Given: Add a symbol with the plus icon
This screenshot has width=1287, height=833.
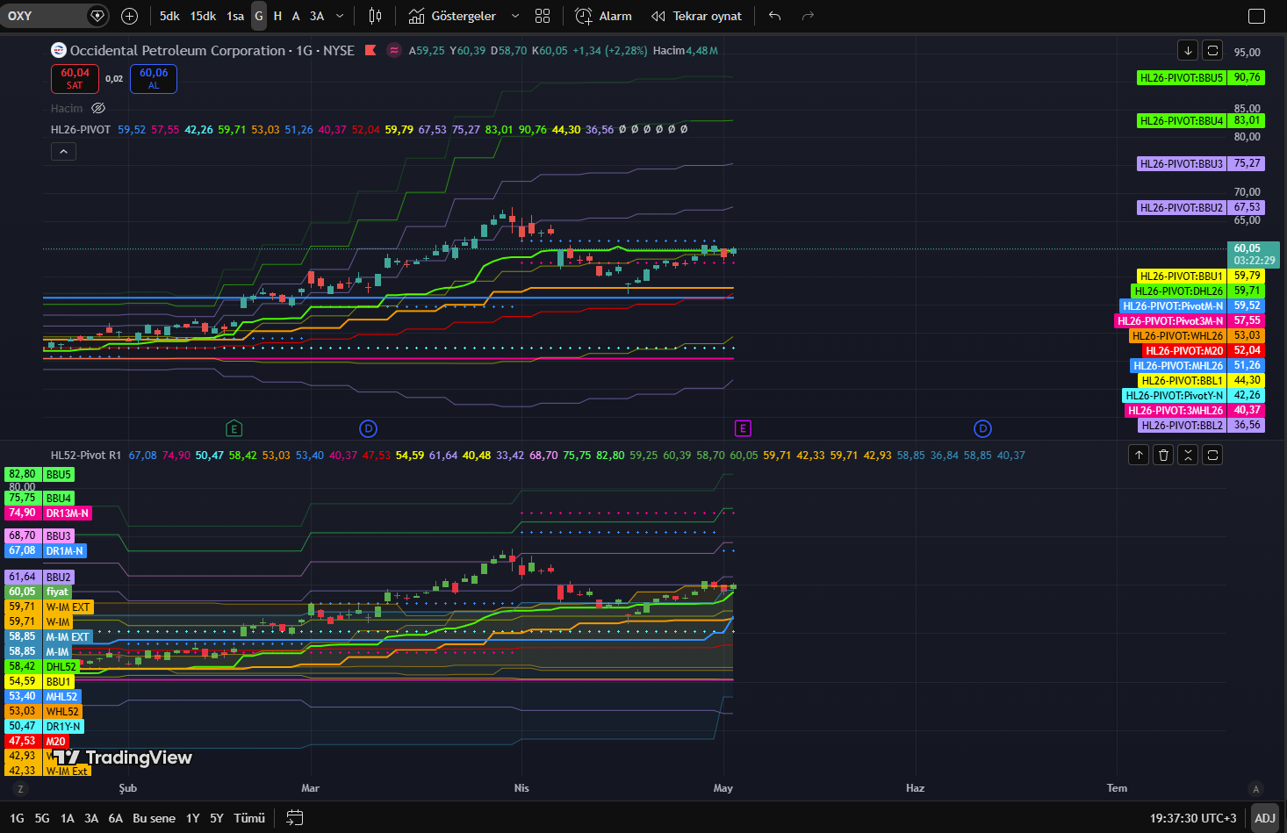Looking at the screenshot, I should pos(129,16).
